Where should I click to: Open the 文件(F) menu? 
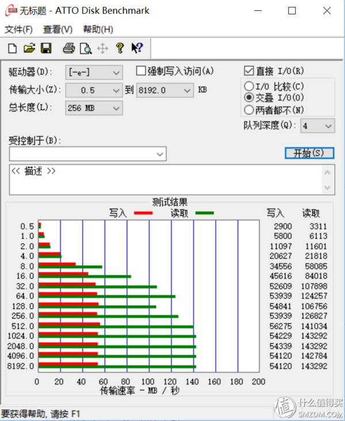tap(18, 29)
